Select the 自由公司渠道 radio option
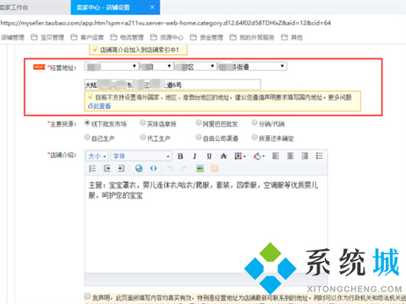 [x=199, y=138]
